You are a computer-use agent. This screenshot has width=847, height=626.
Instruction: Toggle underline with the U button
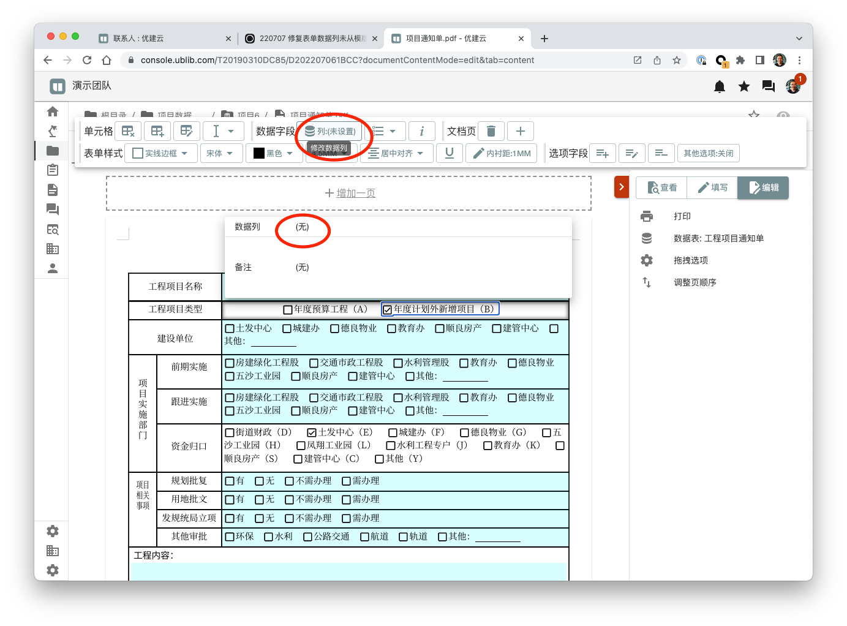tap(450, 153)
